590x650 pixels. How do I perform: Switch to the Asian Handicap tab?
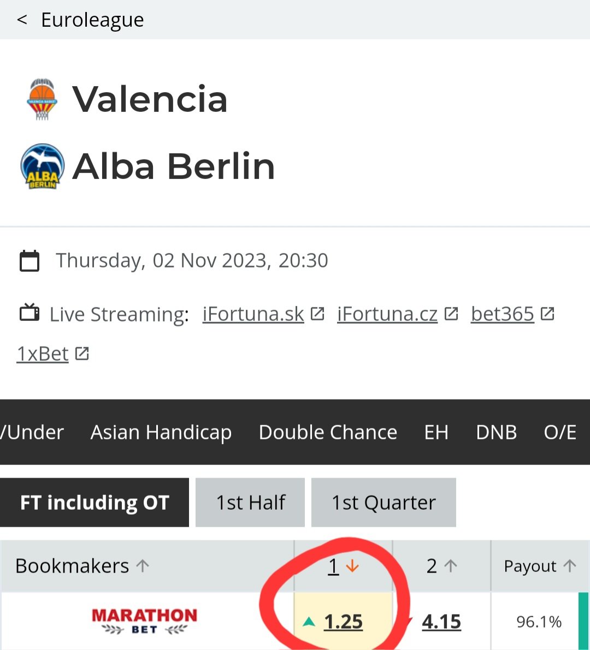[x=161, y=432]
